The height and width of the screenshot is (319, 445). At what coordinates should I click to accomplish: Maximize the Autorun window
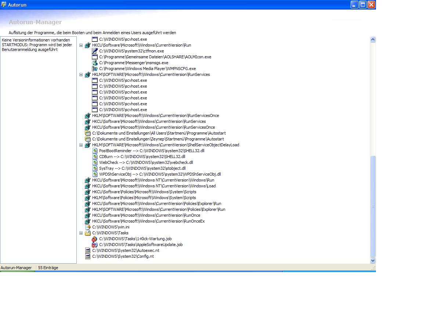point(363,4)
